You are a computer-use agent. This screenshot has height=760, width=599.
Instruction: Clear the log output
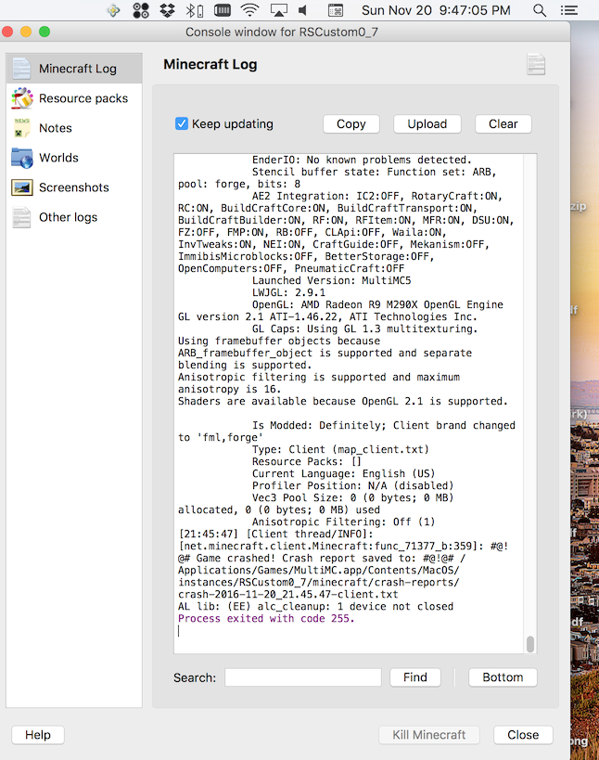(503, 123)
